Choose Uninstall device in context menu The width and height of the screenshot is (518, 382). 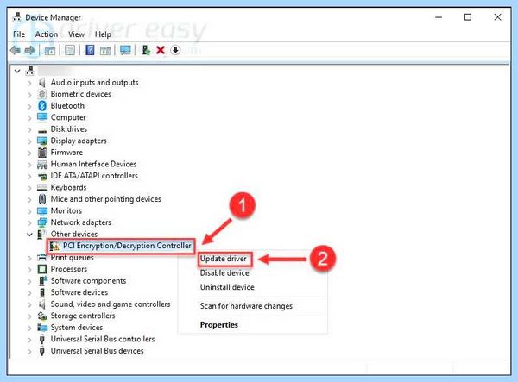(x=227, y=287)
